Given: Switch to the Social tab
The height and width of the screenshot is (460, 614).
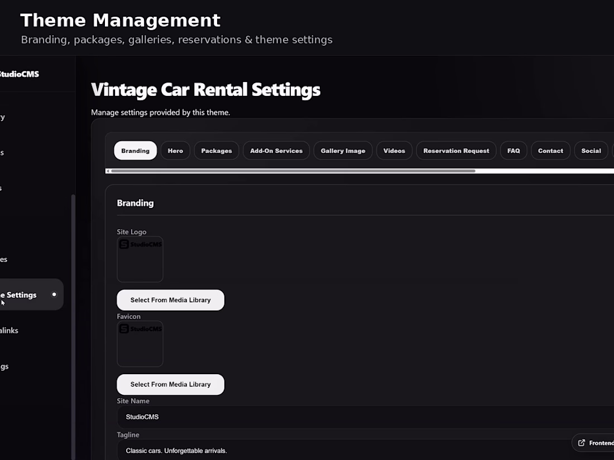Looking at the screenshot, I should click(x=591, y=151).
